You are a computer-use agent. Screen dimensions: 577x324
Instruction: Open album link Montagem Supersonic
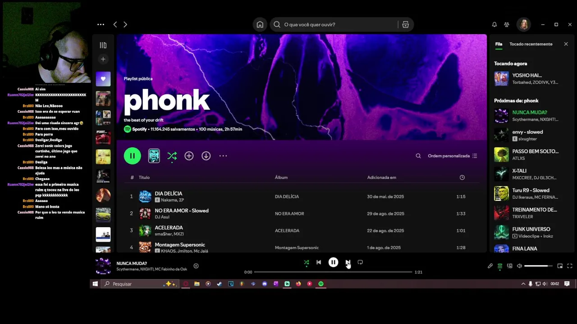(297, 247)
